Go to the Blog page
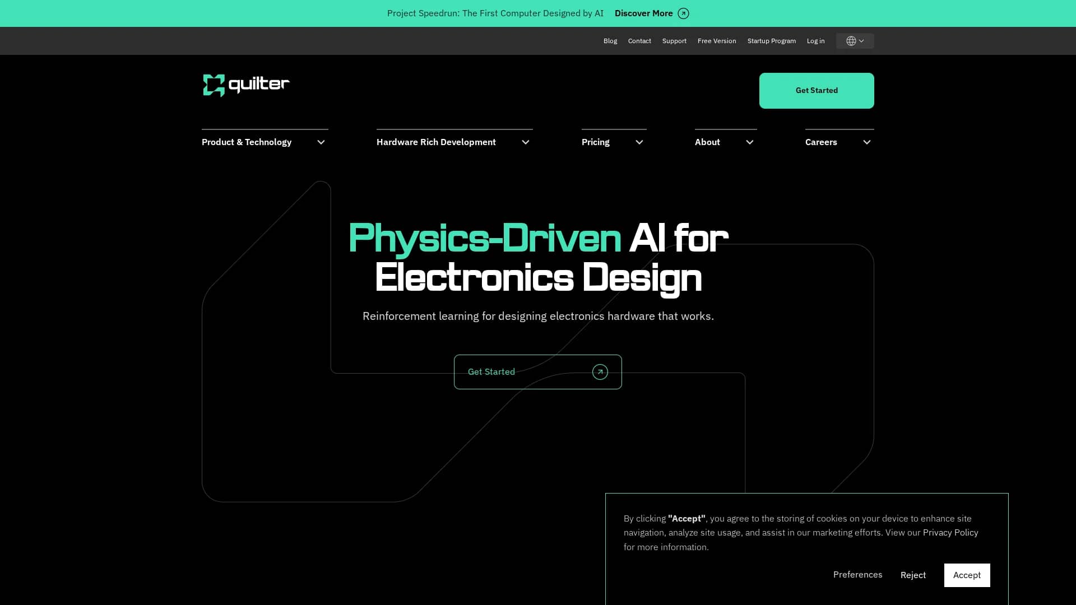1076x605 pixels. tap(610, 41)
